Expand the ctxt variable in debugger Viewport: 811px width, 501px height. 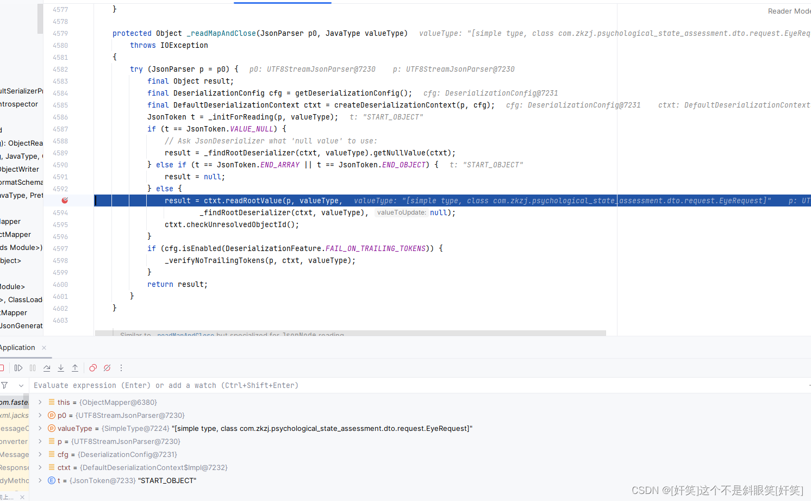coord(40,467)
